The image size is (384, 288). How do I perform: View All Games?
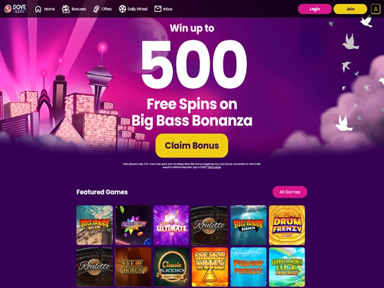pyautogui.click(x=290, y=192)
